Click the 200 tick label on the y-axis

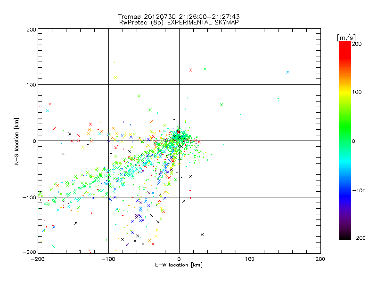31,30
